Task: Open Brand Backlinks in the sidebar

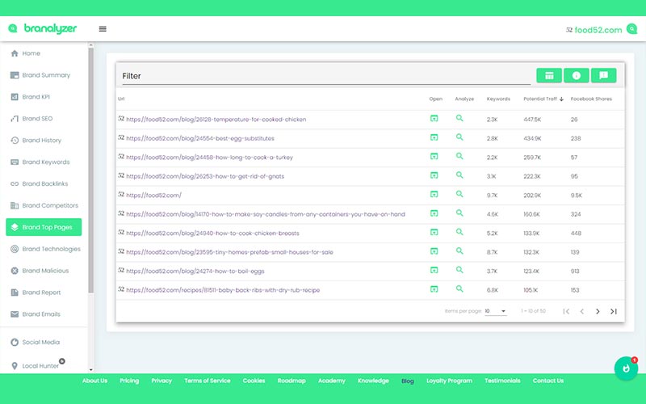Action: click(x=39, y=183)
